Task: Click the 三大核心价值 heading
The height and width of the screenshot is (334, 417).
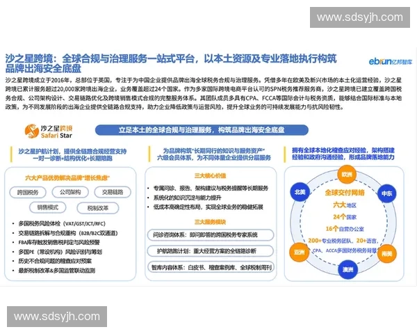Action: click(210, 175)
